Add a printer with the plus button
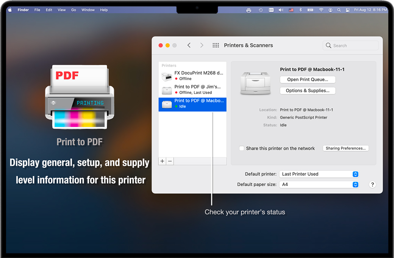The width and height of the screenshot is (394, 258). click(x=163, y=161)
